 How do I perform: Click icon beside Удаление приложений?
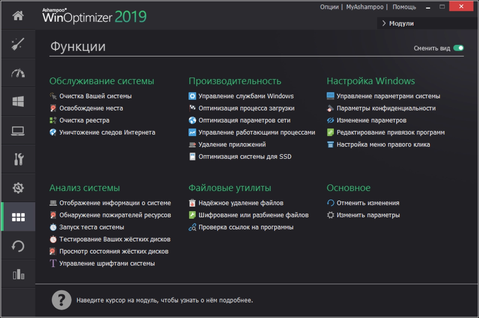coord(192,144)
